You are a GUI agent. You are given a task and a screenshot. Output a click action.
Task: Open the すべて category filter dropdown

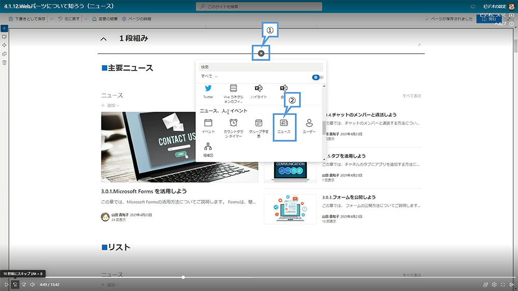pos(209,76)
